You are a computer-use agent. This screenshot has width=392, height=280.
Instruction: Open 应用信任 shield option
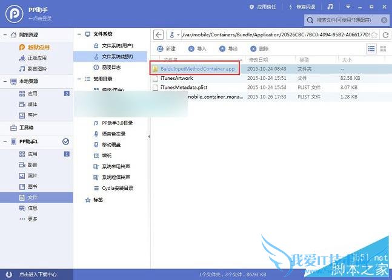(263, 7)
